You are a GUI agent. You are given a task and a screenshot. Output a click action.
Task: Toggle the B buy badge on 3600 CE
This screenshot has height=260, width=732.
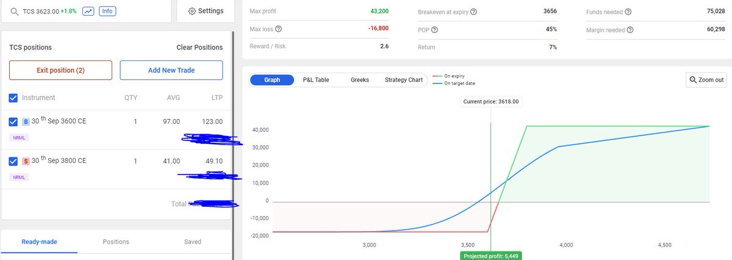pyautogui.click(x=26, y=121)
